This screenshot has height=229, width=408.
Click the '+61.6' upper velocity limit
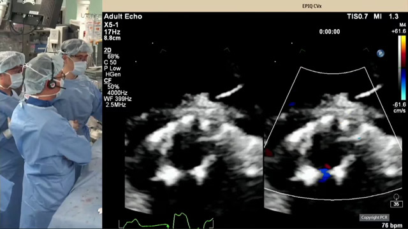(x=398, y=31)
